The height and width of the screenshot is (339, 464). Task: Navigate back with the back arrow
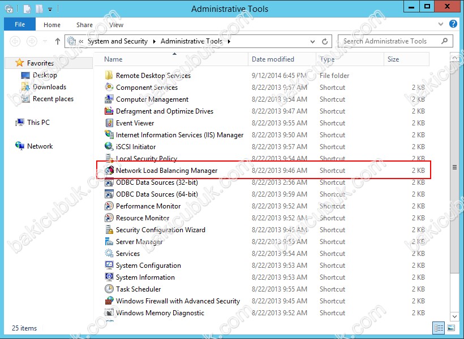tap(15, 41)
